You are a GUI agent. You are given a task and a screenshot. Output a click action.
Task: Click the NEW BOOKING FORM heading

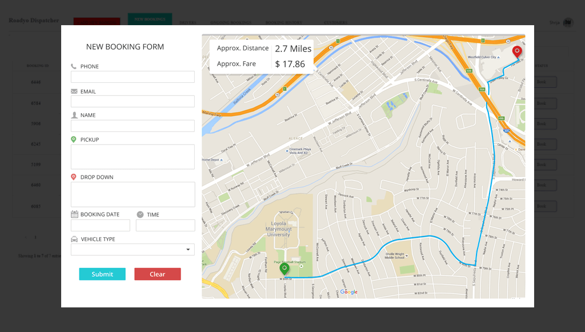(125, 47)
